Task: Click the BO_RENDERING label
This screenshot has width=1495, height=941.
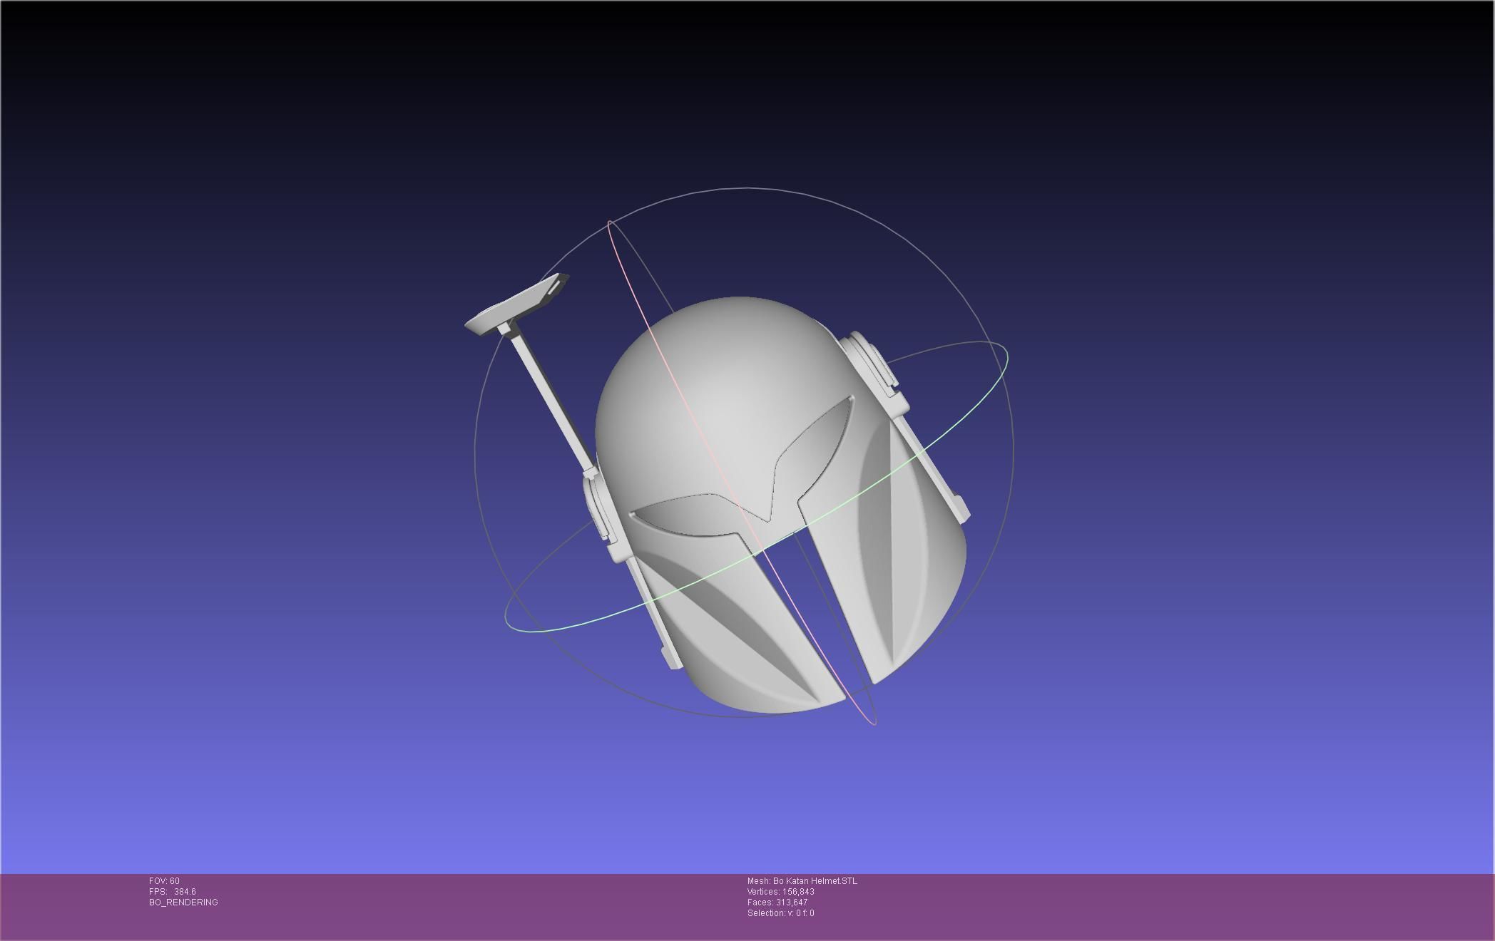Action: [x=183, y=903]
